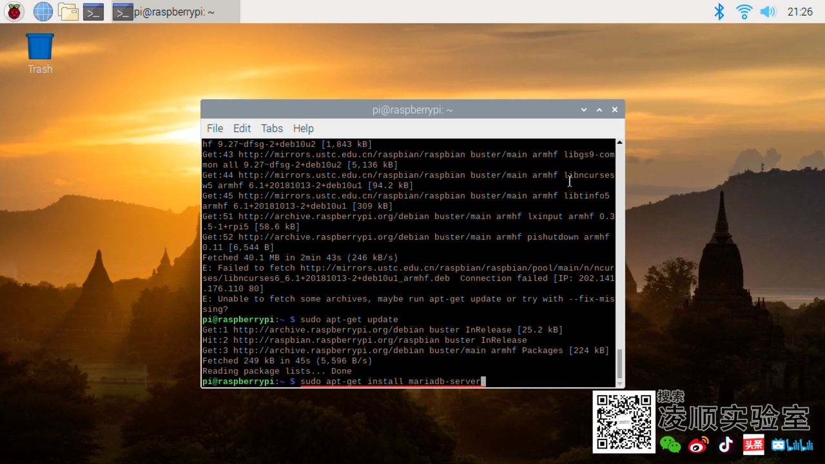Close the terminal window
This screenshot has width=825, height=464.
[x=615, y=110]
